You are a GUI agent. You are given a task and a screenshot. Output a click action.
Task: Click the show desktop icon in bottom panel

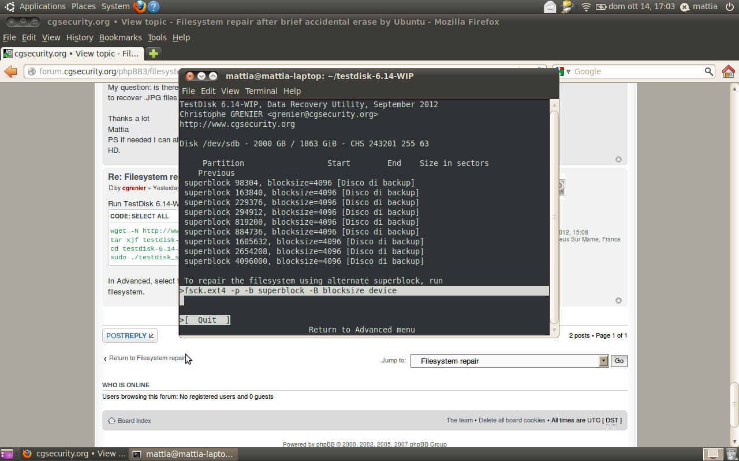pyautogui.click(x=8, y=454)
